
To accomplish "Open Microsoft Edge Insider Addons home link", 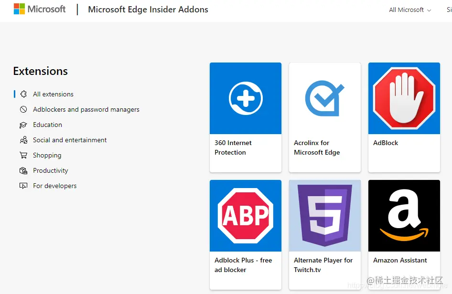I will point(148,10).
